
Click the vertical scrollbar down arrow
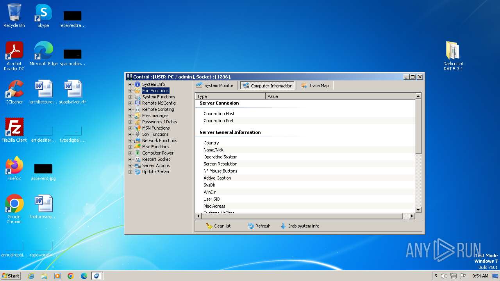point(418,210)
